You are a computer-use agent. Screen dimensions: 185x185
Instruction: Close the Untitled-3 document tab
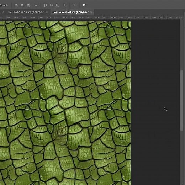47,12
